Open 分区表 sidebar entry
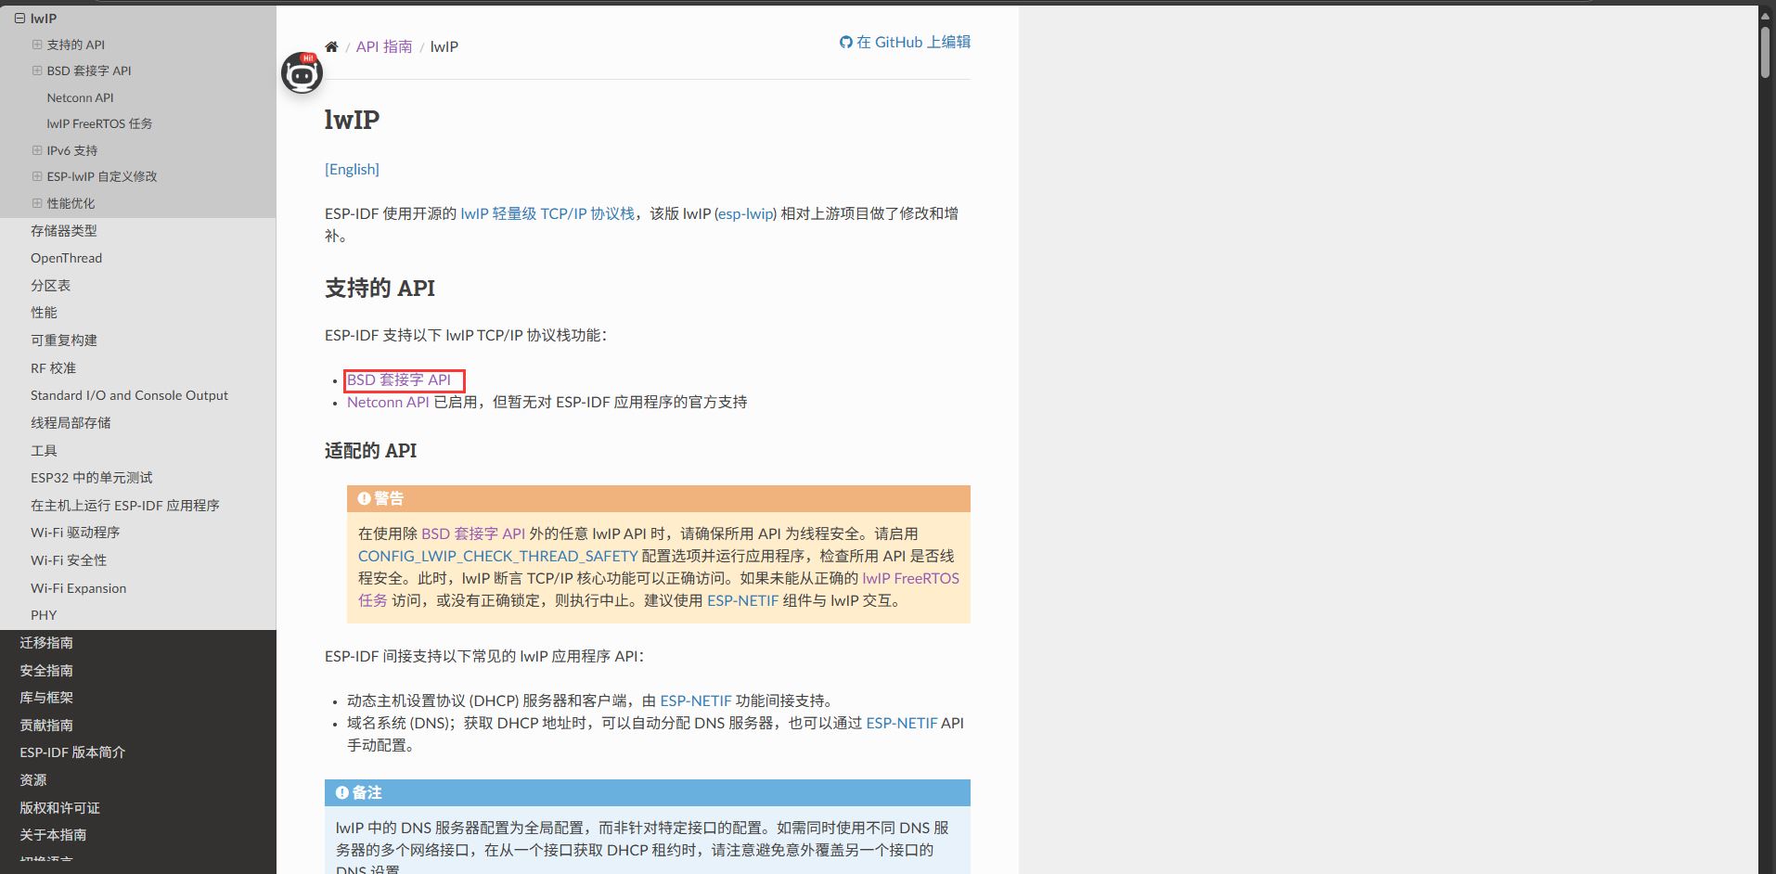Screen dimensions: 1776x874 pos(50,286)
